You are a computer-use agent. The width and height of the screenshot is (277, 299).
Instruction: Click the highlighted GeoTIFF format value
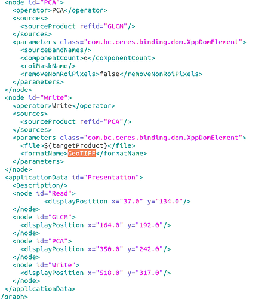click(x=82, y=153)
